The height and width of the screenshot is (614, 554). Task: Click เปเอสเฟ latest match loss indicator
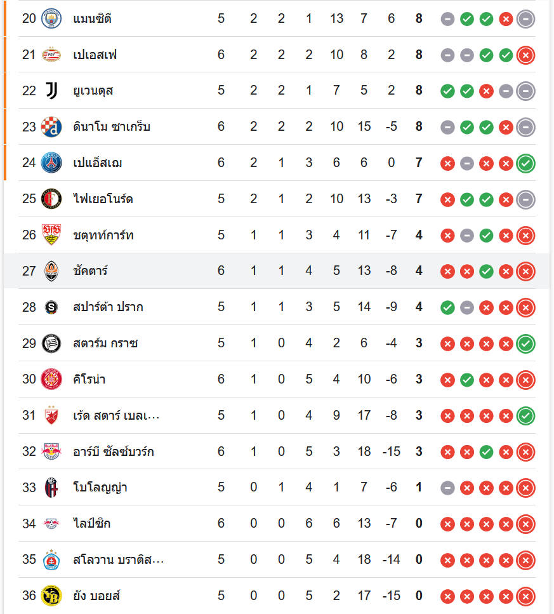(x=525, y=55)
